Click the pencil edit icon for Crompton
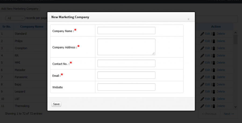Image resolution: width=242 pixels, height=123 pixels. pyautogui.click(x=202, y=48)
